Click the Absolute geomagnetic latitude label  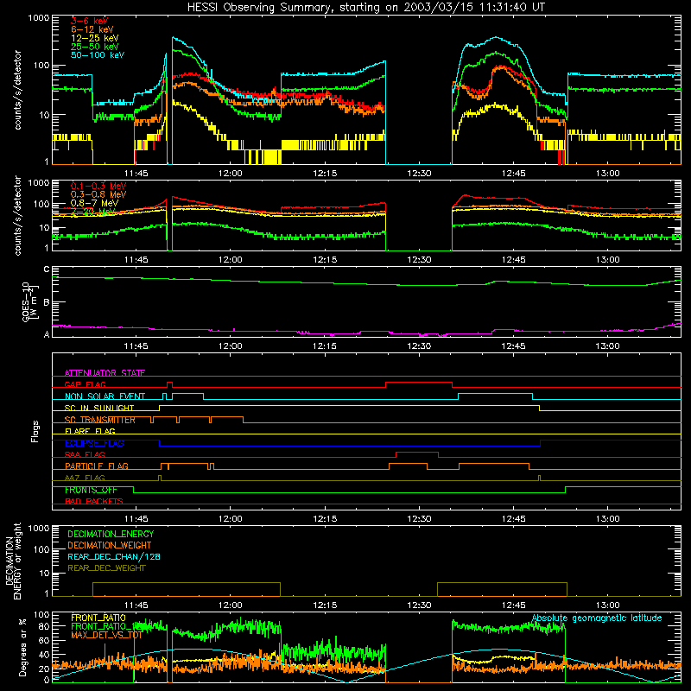pos(597,618)
